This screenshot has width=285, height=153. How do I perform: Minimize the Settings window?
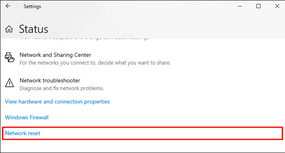tap(240, 6)
